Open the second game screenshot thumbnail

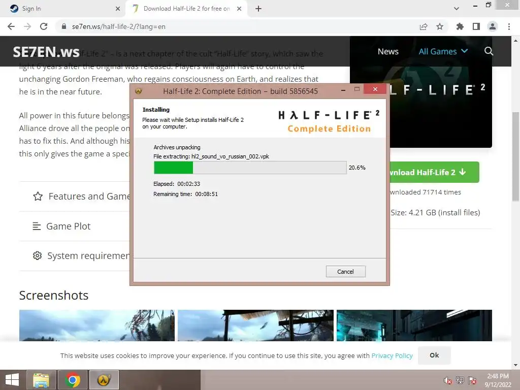click(x=256, y=326)
